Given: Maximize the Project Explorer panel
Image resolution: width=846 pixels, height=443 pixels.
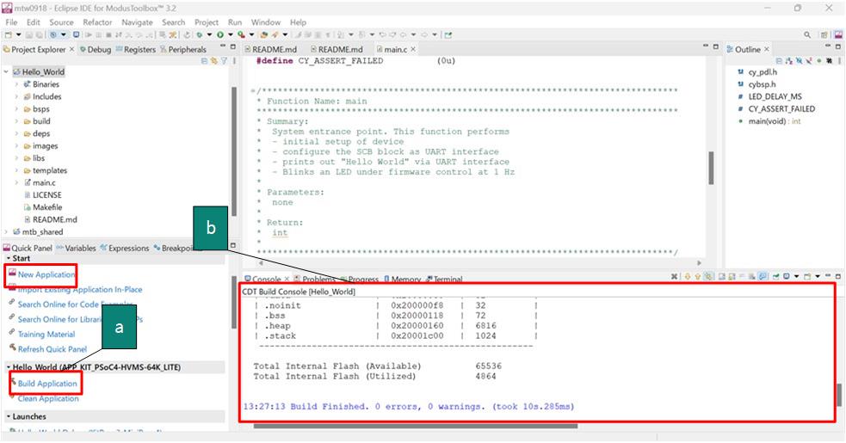Looking at the screenshot, I should tap(232, 47).
